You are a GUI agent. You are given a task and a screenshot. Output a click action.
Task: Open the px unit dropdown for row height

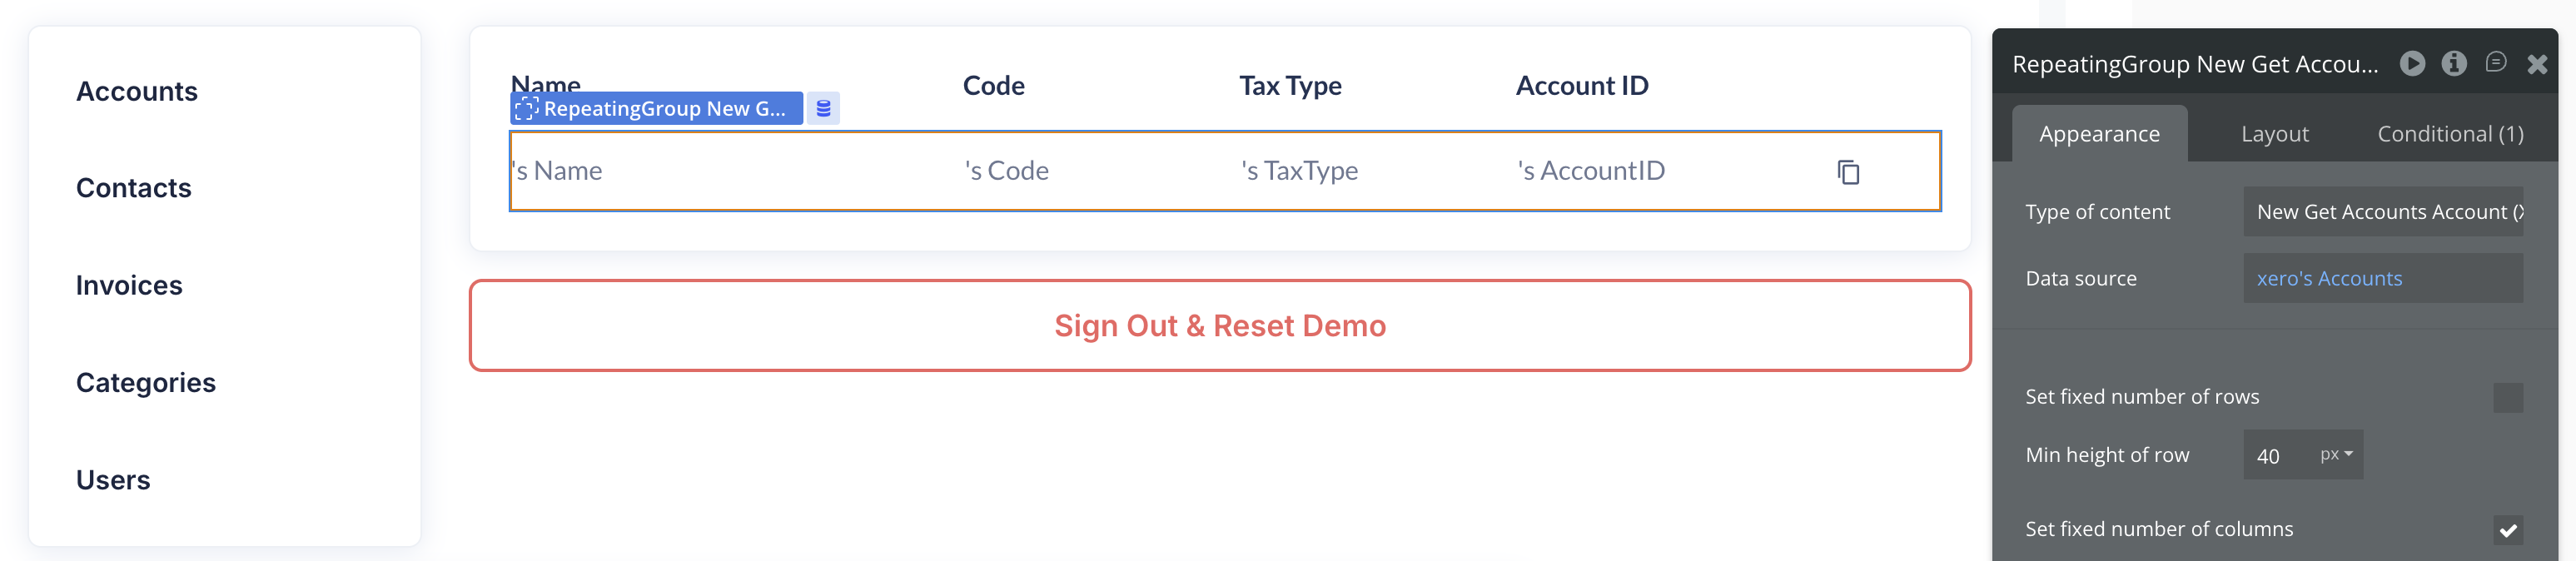click(2336, 455)
